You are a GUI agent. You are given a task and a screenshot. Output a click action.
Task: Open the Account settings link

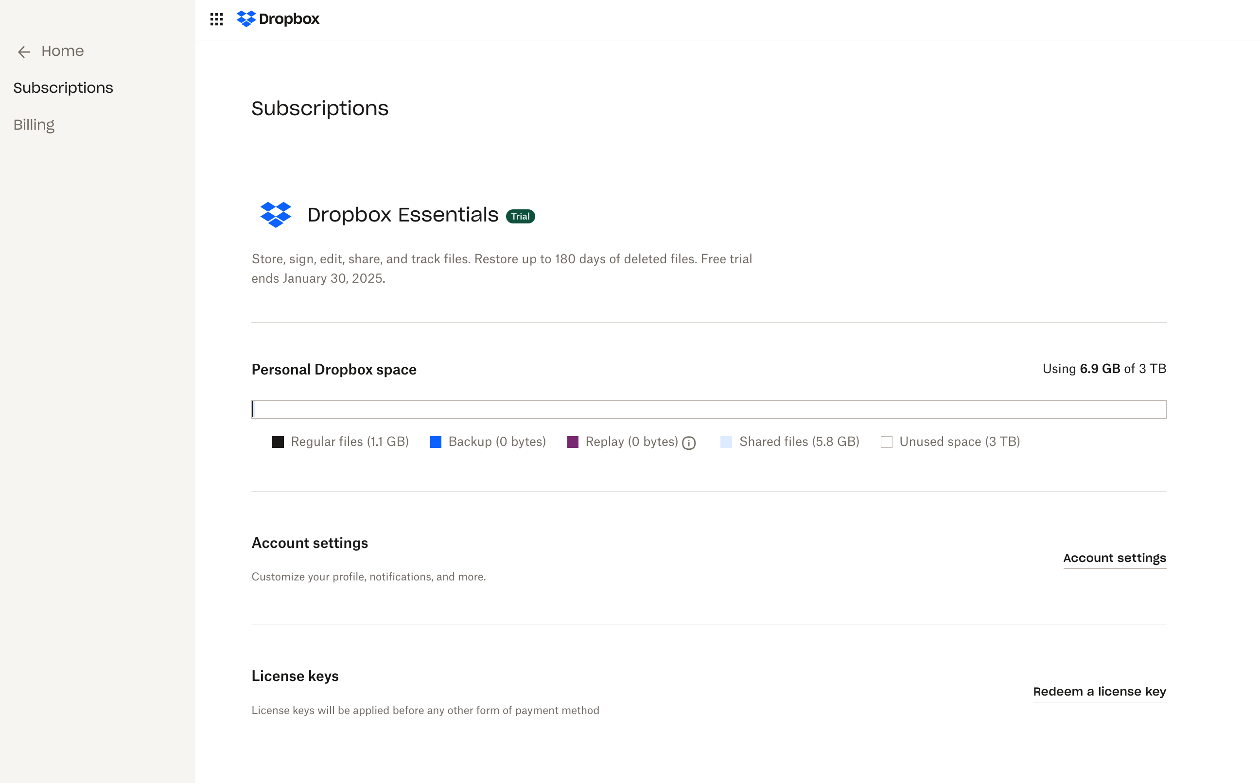(x=1115, y=558)
